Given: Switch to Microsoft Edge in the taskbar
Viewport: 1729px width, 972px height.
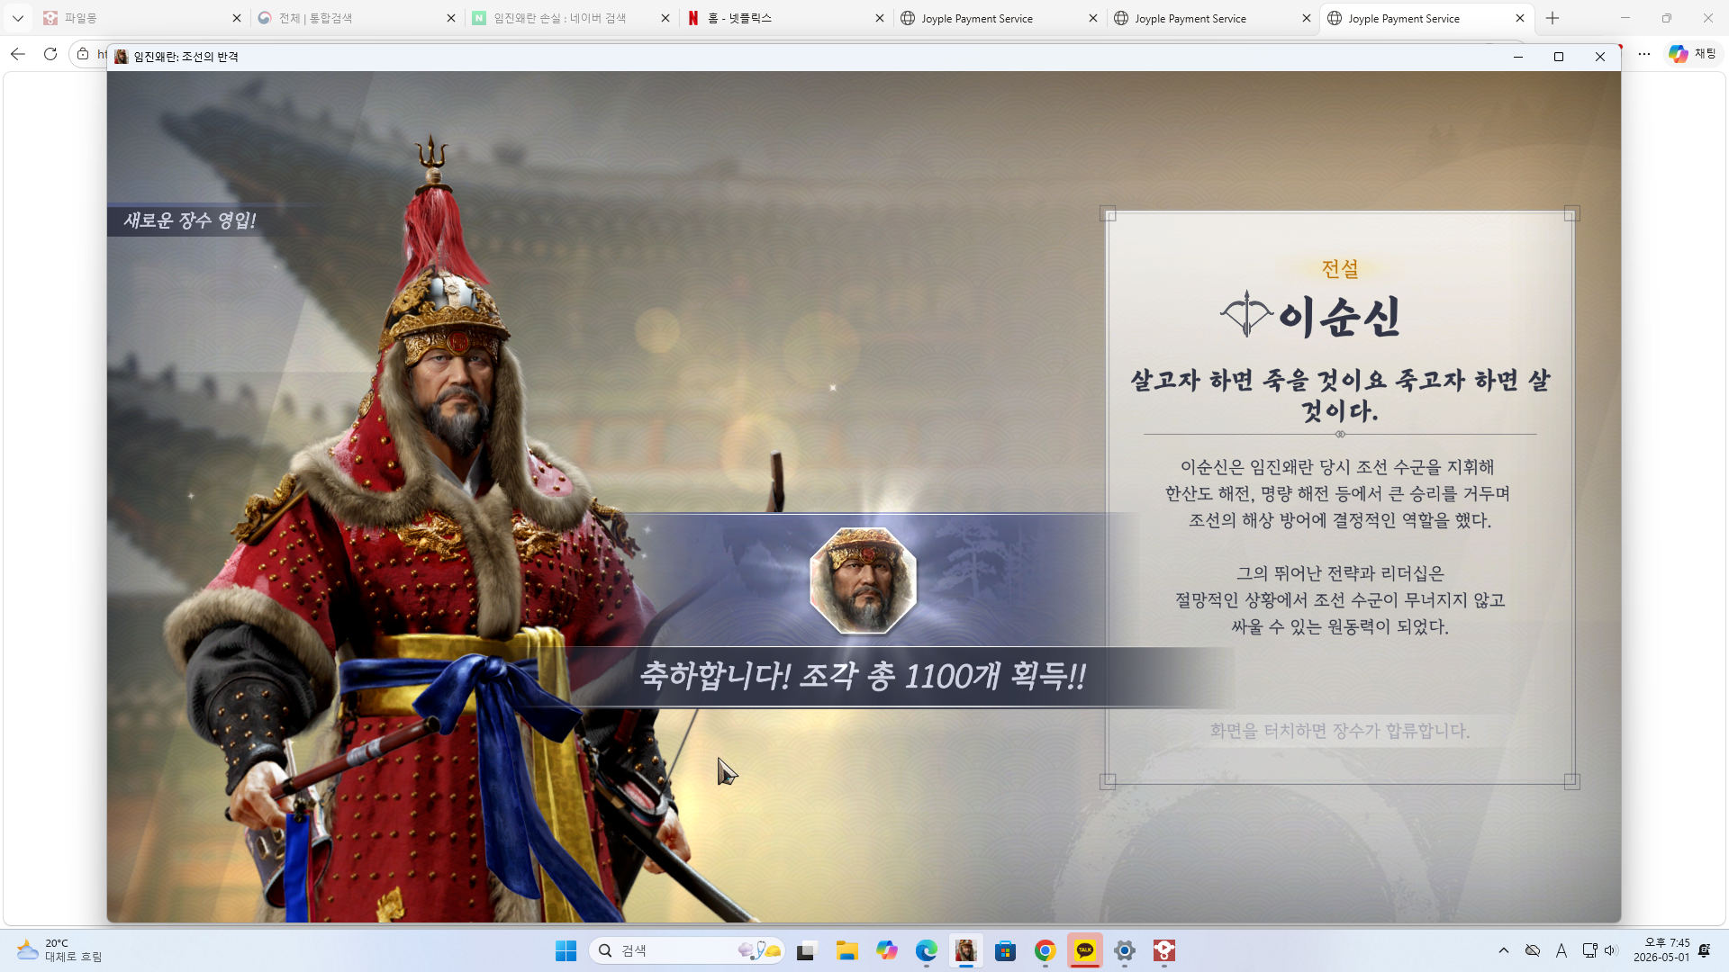Looking at the screenshot, I should click(927, 950).
